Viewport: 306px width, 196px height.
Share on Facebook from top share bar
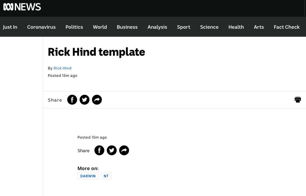(x=72, y=100)
